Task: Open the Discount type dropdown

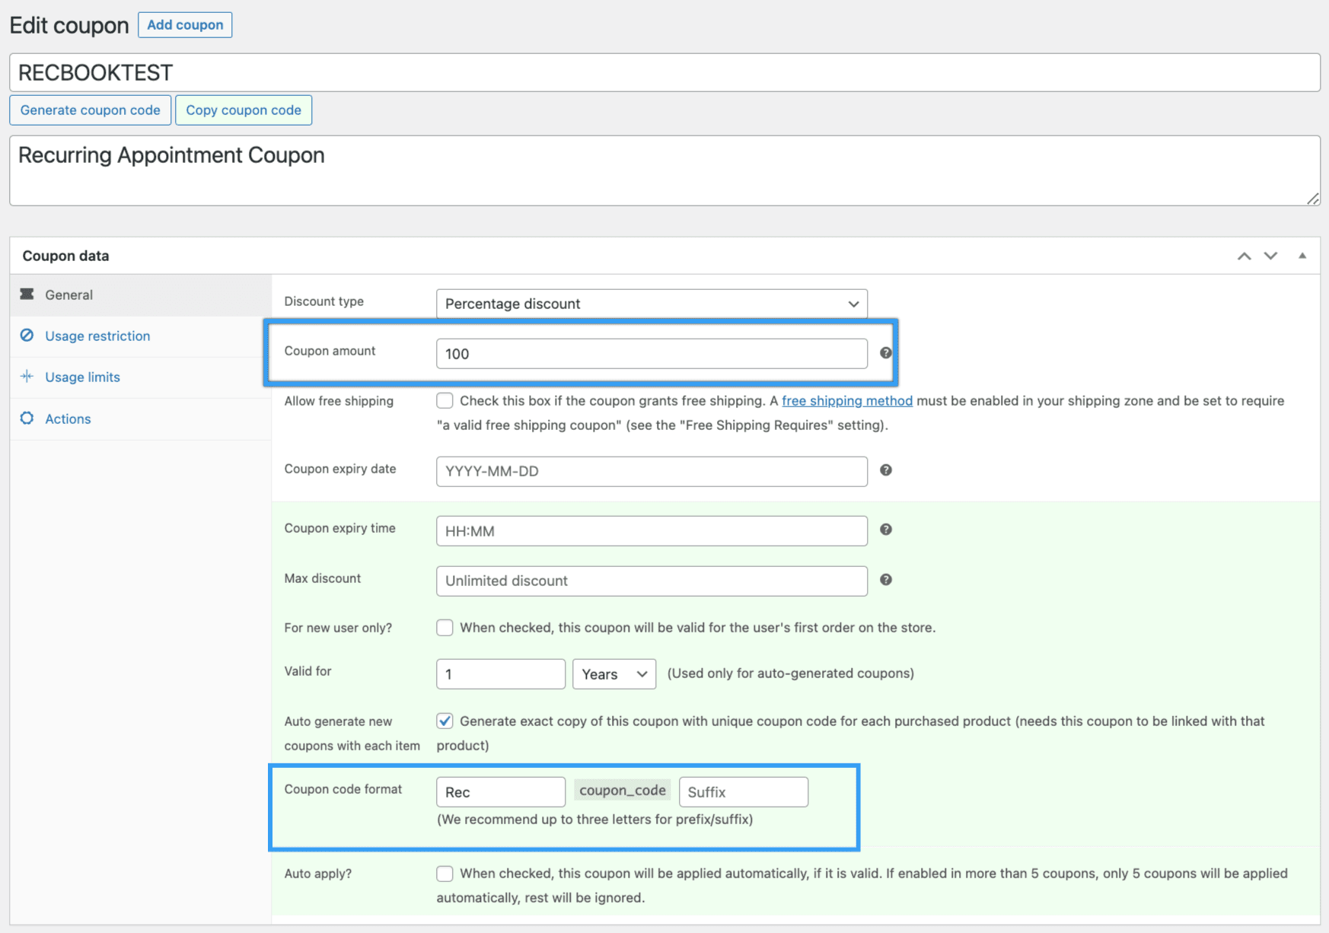Action: pyautogui.click(x=652, y=304)
